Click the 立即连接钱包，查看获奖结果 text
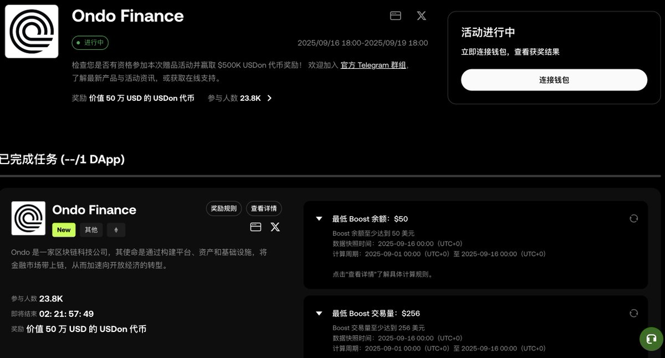 [510, 52]
